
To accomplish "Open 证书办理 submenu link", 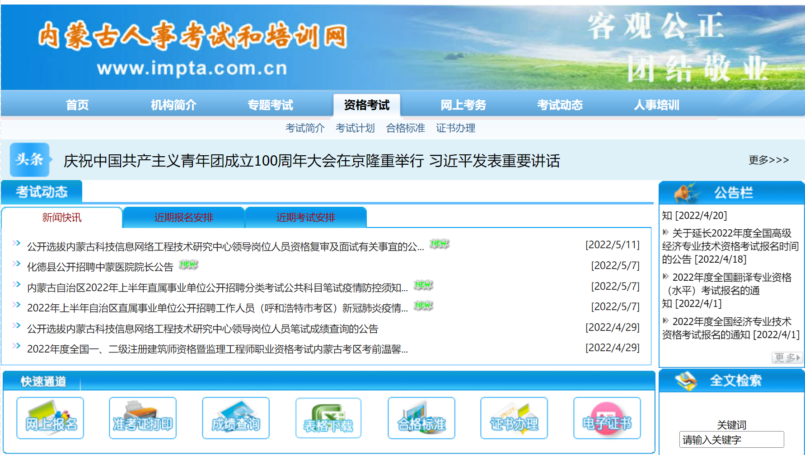I will pos(455,128).
